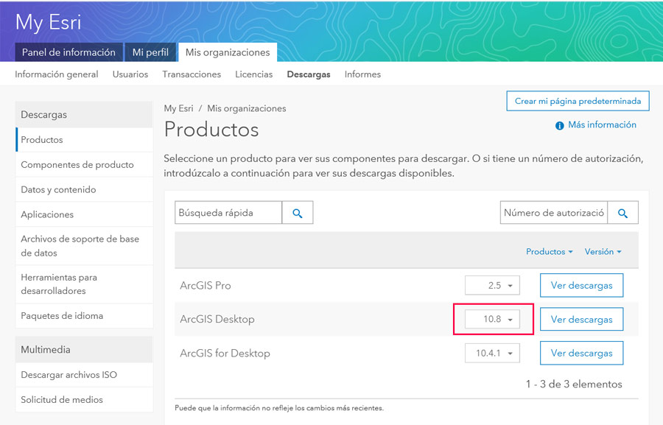Expand the Versión sort dropdown
663x425 pixels.
pyautogui.click(x=603, y=252)
